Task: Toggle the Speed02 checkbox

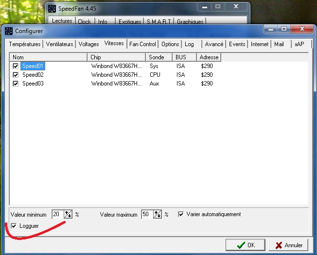Action: click(x=16, y=75)
